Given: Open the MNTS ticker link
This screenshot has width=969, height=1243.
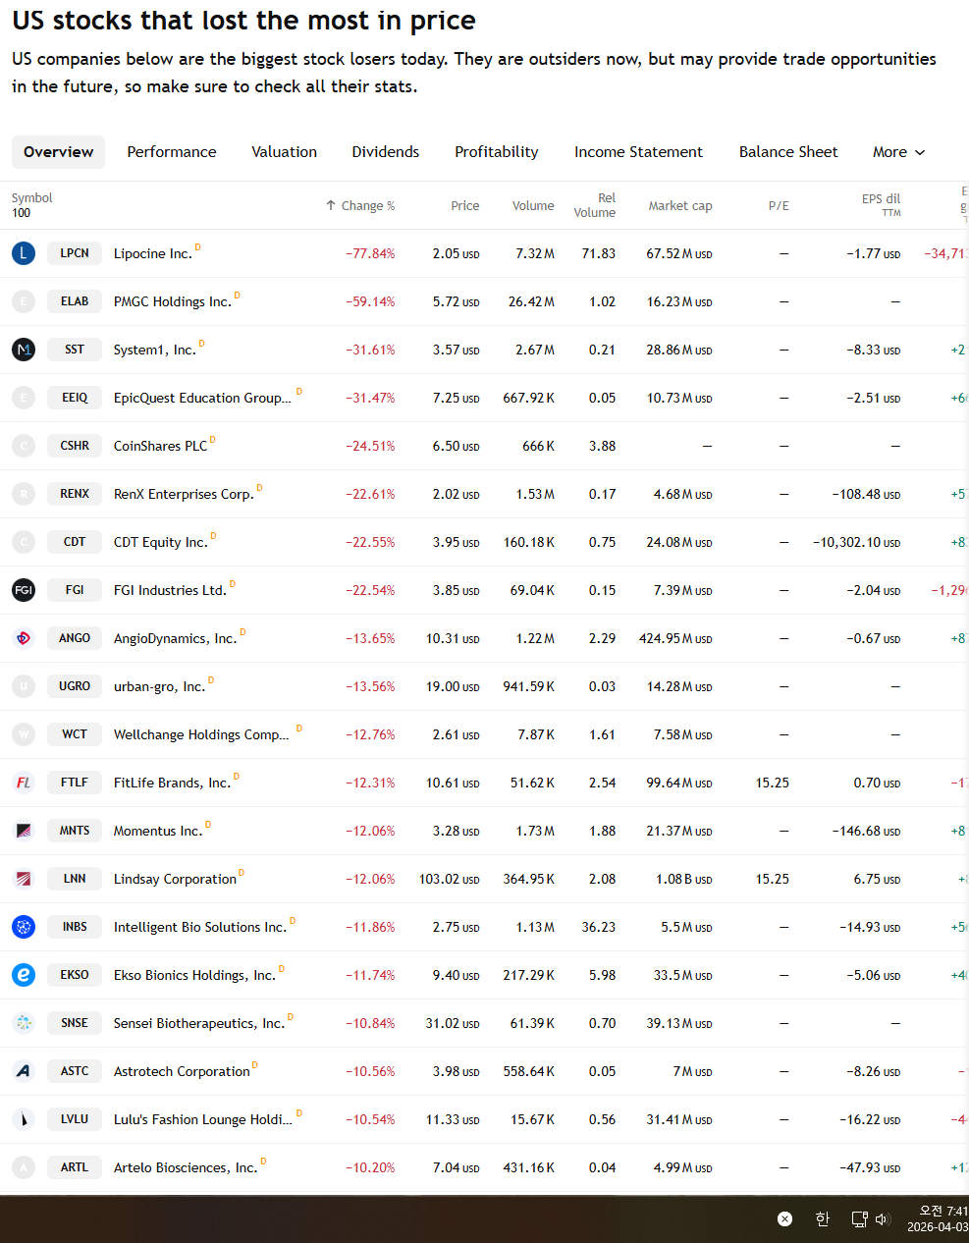Looking at the screenshot, I should (x=75, y=831).
